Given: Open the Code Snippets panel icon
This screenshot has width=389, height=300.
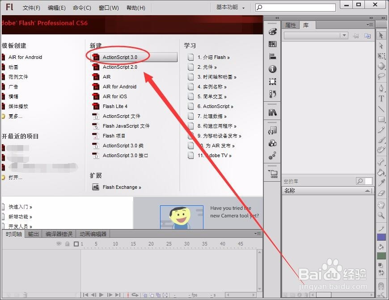Looking at the screenshot, I should pyautogui.click(x=273, y=130).
